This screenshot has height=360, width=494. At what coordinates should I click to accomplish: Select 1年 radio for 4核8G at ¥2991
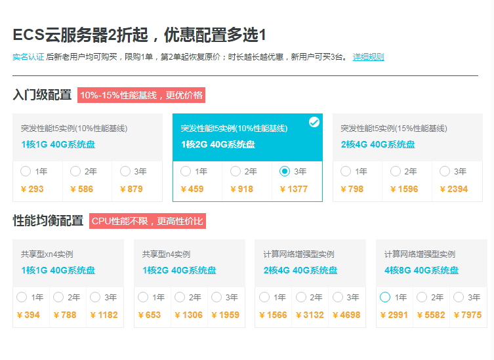click(385, 297)
